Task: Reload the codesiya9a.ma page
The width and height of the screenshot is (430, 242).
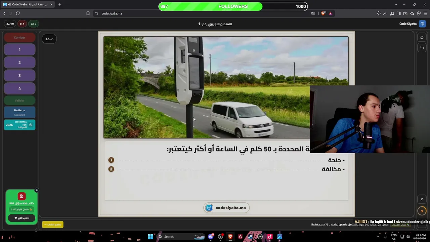Action: tap(18, 13)
